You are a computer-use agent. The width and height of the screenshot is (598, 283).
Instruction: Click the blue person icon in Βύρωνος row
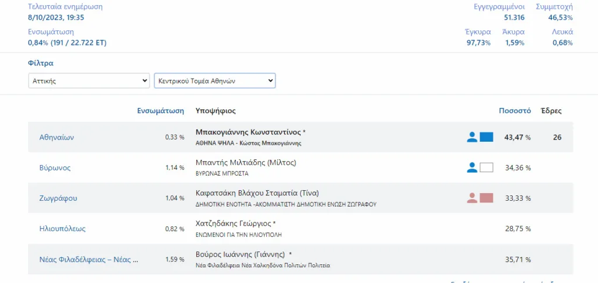[x=472, y=167]
